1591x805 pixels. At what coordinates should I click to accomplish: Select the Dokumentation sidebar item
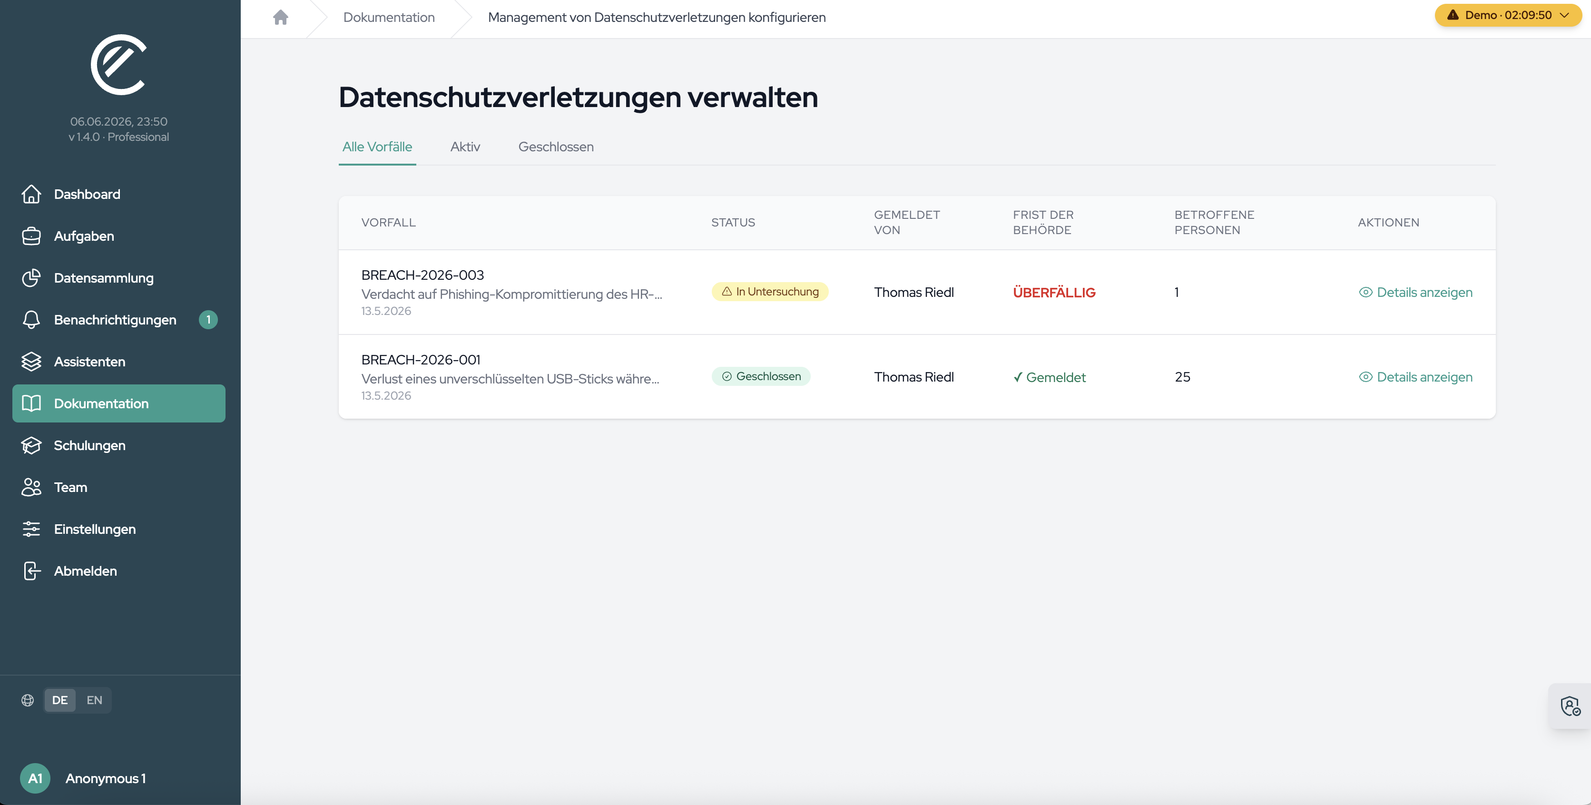click(118, 403)
